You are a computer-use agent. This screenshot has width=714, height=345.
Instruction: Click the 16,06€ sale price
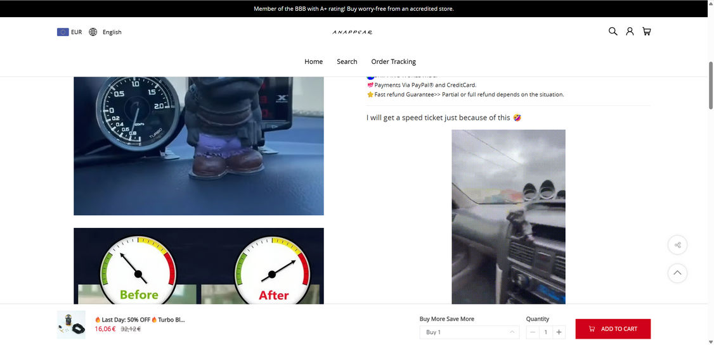pos(105,329)
